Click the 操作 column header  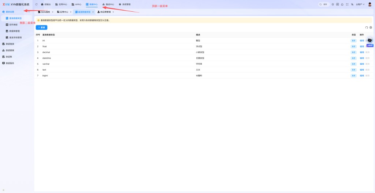(x=362, y=35)
